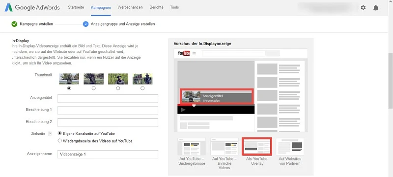
Task: Click the In-Display section heading
Action: coord(20,41)
